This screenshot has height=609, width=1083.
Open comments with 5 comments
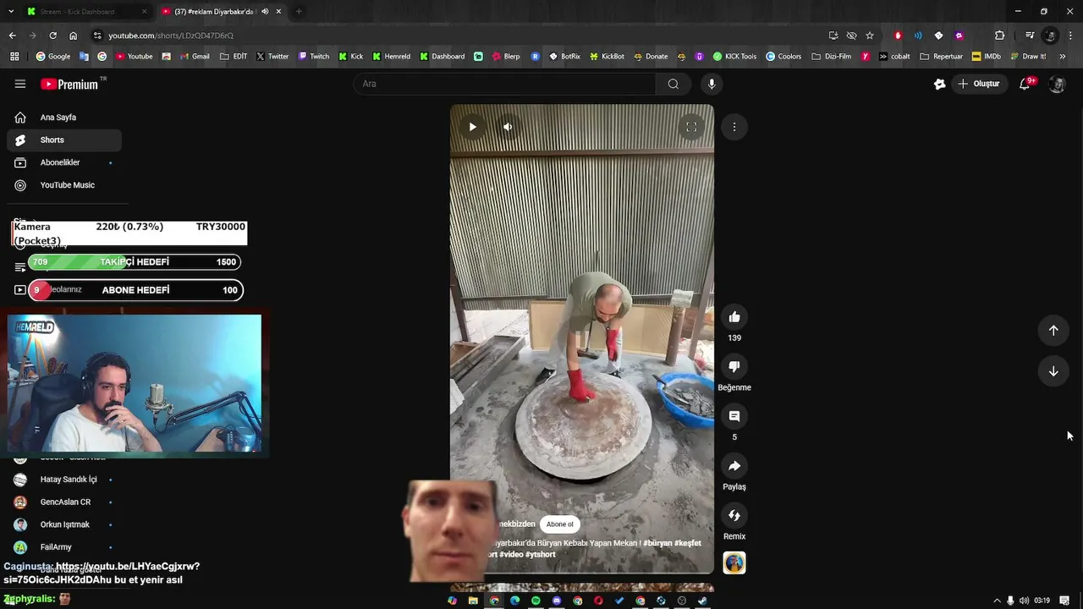click(x=734, y=416)
